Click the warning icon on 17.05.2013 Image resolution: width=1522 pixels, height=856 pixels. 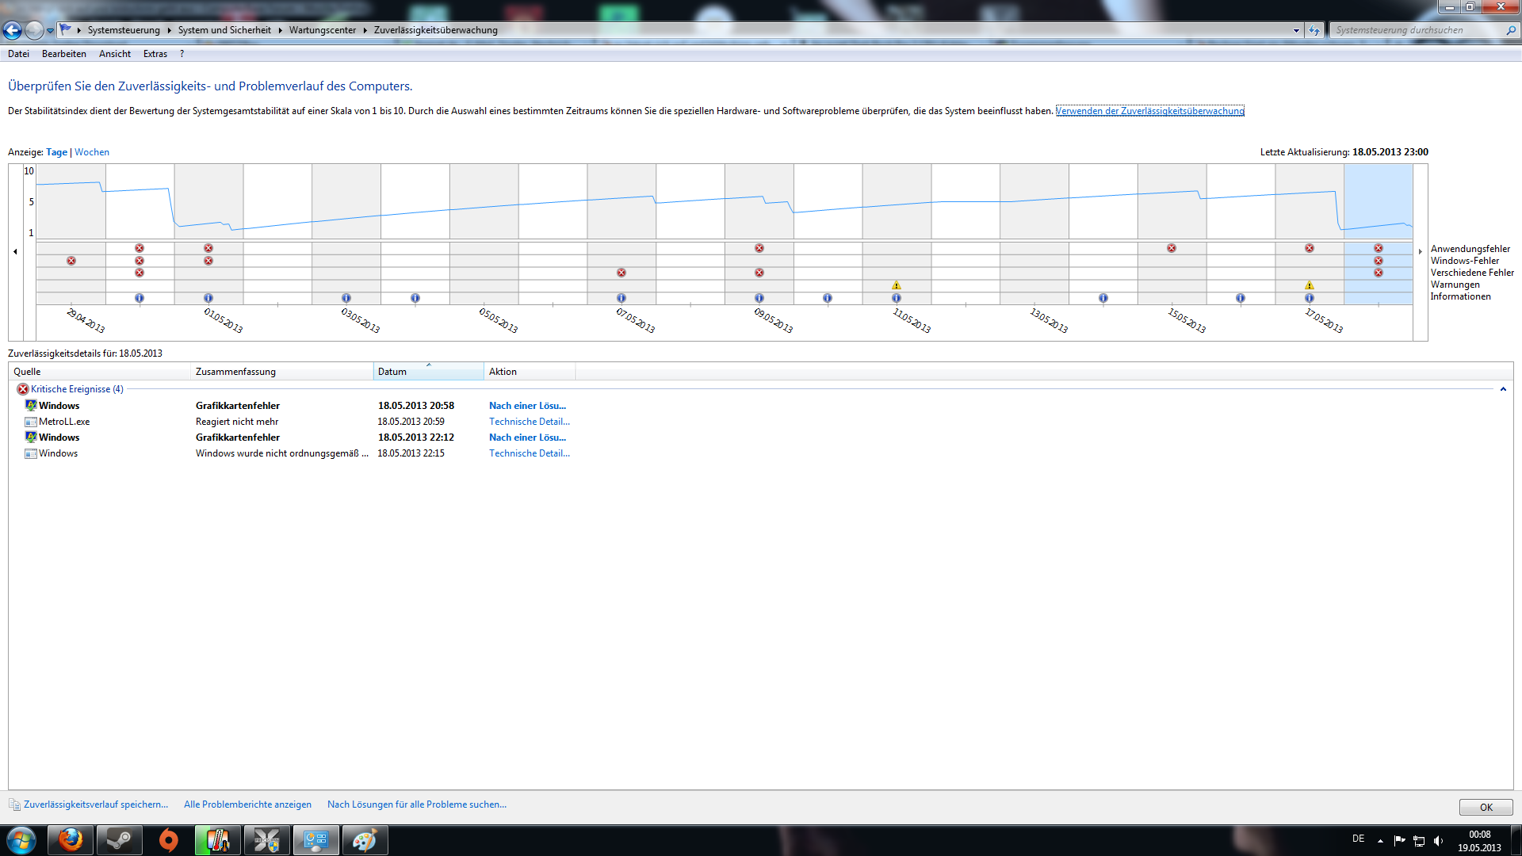click(1309, 285)
